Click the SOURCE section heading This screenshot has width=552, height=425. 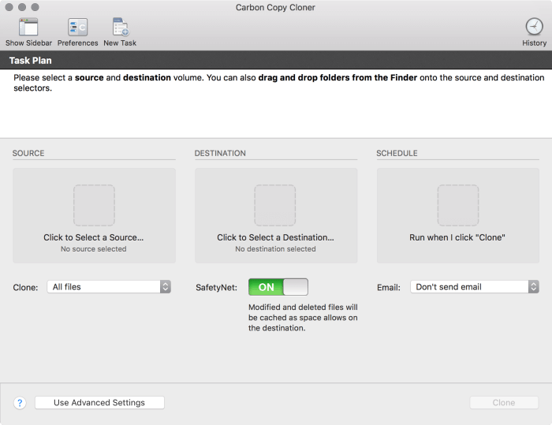pyautogui.click(x=28, y=153)
